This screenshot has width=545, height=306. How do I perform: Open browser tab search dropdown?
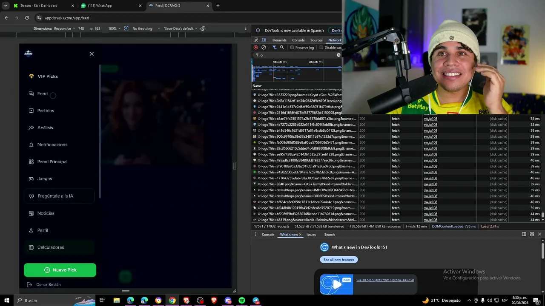coord(6,6)
